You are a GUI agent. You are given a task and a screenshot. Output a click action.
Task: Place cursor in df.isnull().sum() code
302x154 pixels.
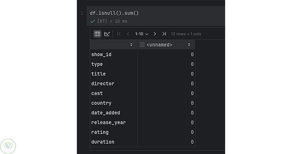click(x=114, y=13)
